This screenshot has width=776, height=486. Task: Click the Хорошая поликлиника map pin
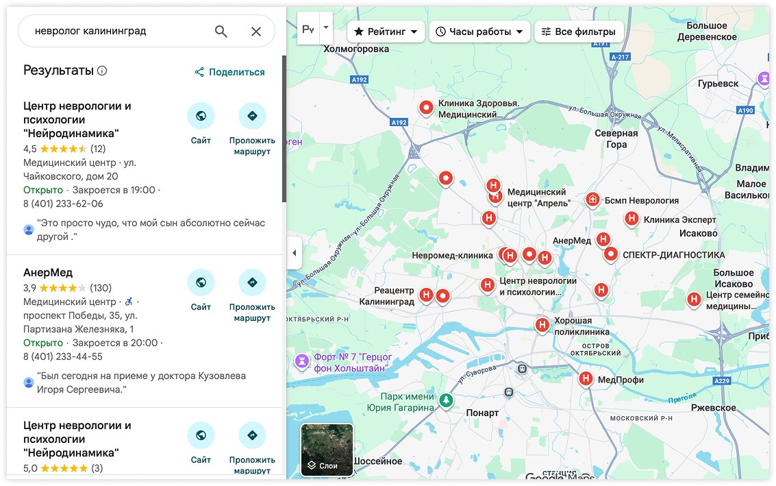[542, 324]
